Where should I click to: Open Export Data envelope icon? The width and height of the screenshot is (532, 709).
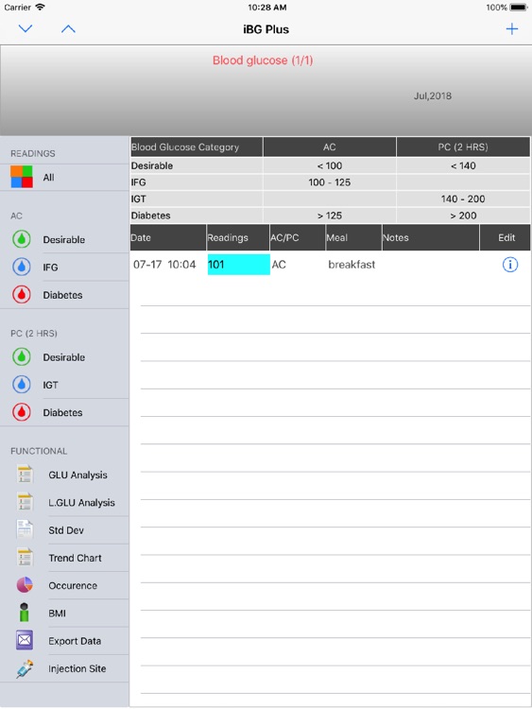coord(25,641)
